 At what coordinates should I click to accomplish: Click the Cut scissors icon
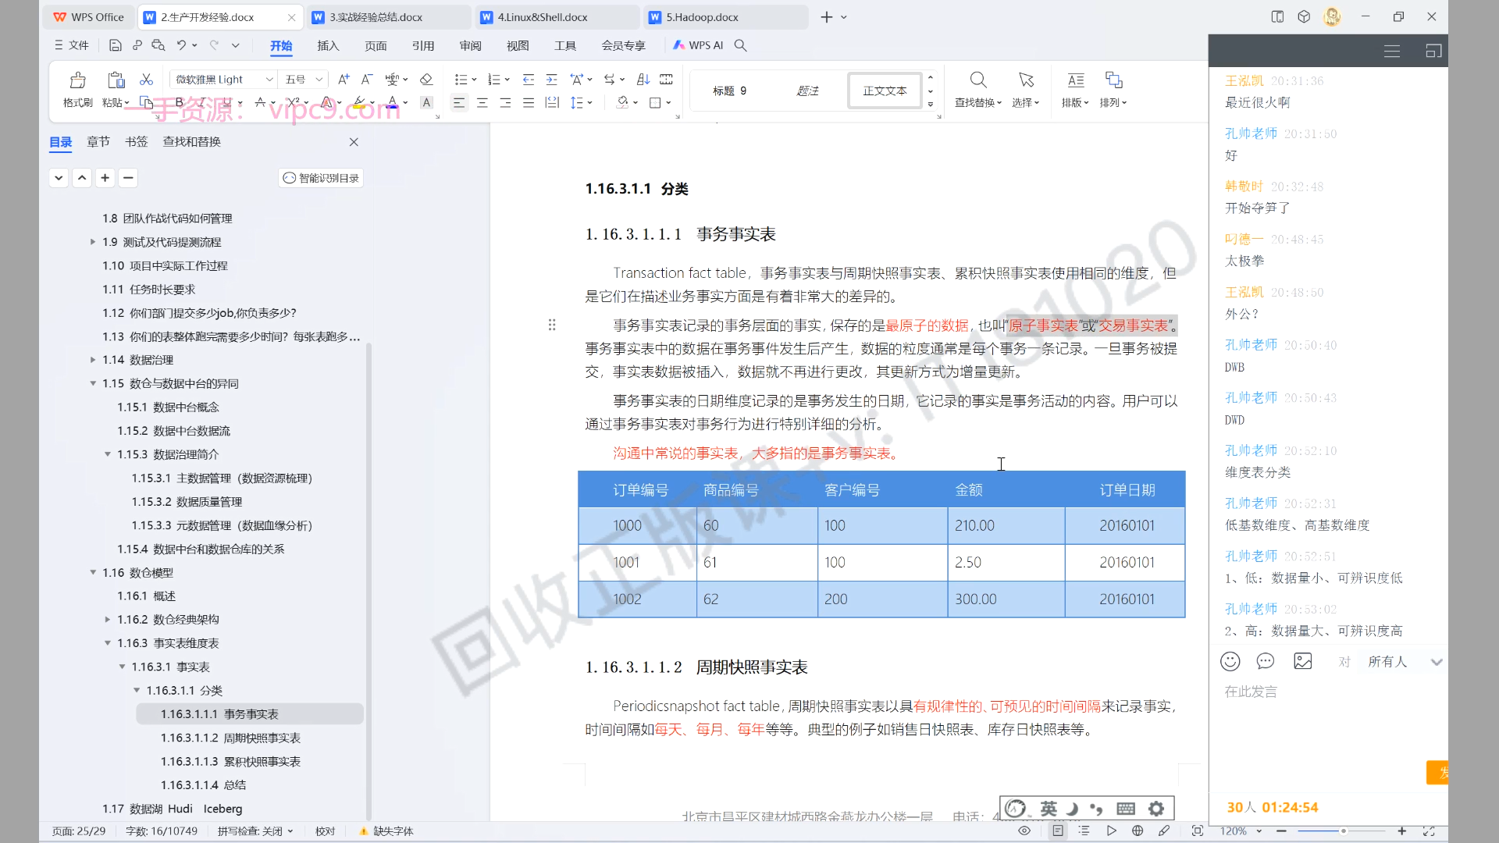click(146, 80)
